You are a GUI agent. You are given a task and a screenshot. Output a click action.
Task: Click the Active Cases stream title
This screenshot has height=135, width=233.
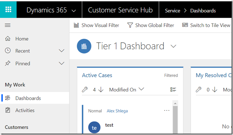pos(97,75)
